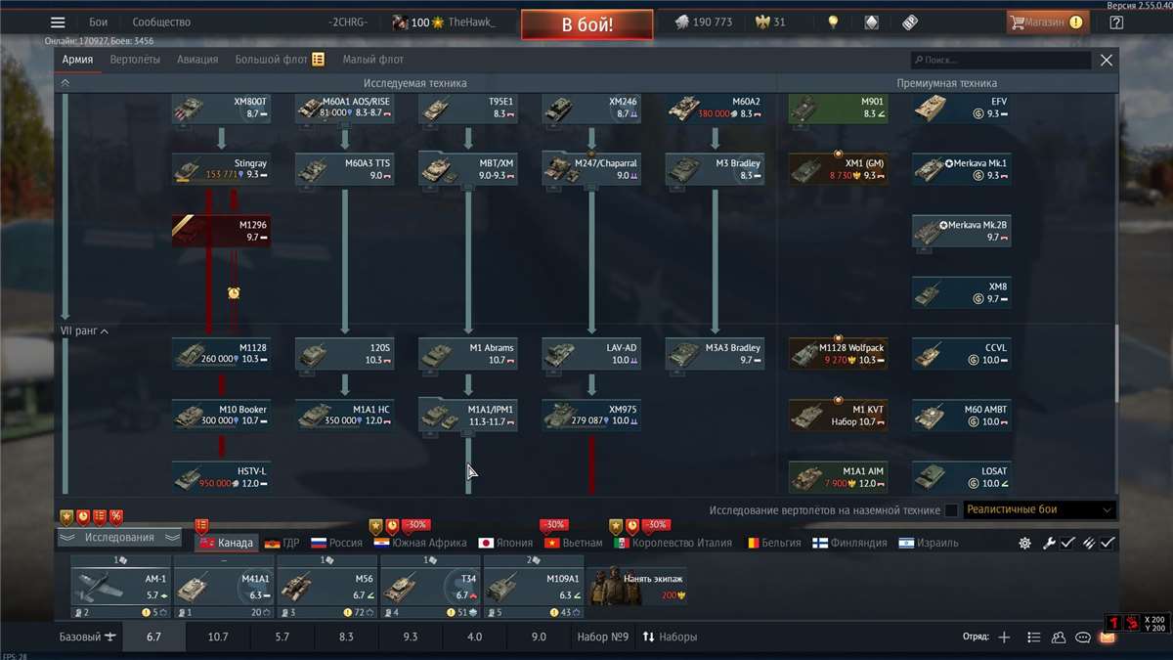
Task: Click Нанять экипаж to hire a crew
Action: pos(651,580)
